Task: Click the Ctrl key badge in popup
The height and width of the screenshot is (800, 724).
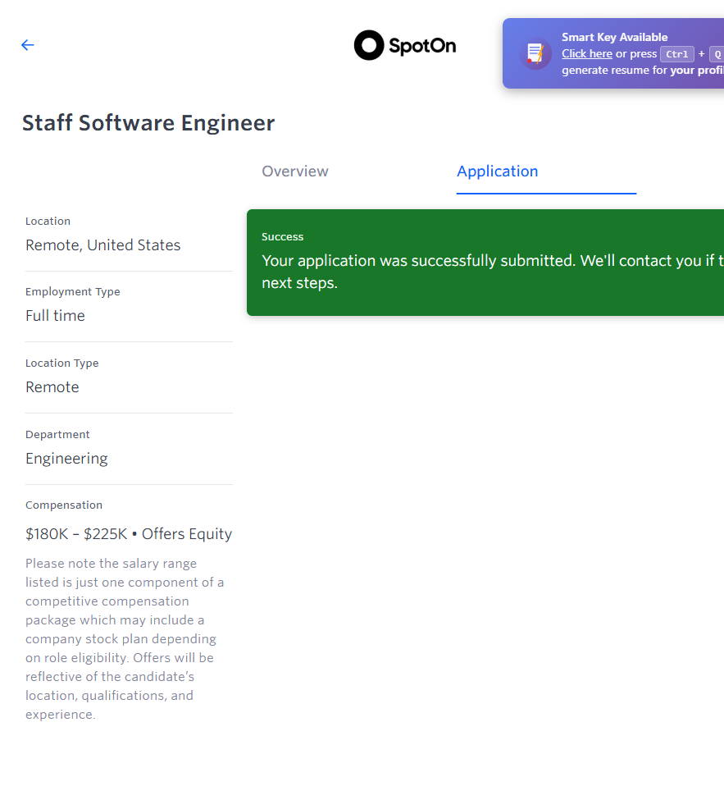Action: (677, 54)
